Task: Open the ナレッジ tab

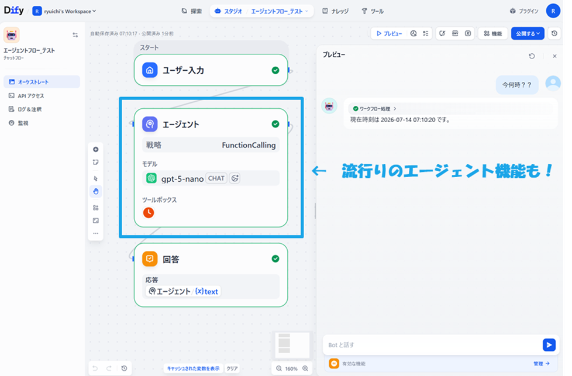Action: click(335, 11)
